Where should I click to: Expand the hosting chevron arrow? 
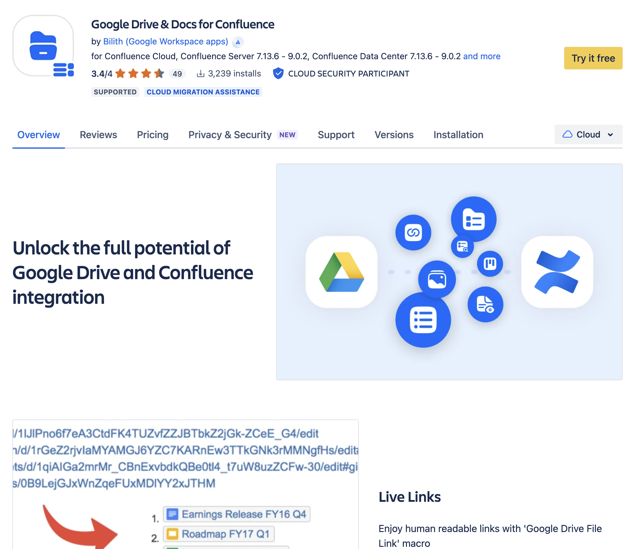pyautogui.click(x=610, y=135)
